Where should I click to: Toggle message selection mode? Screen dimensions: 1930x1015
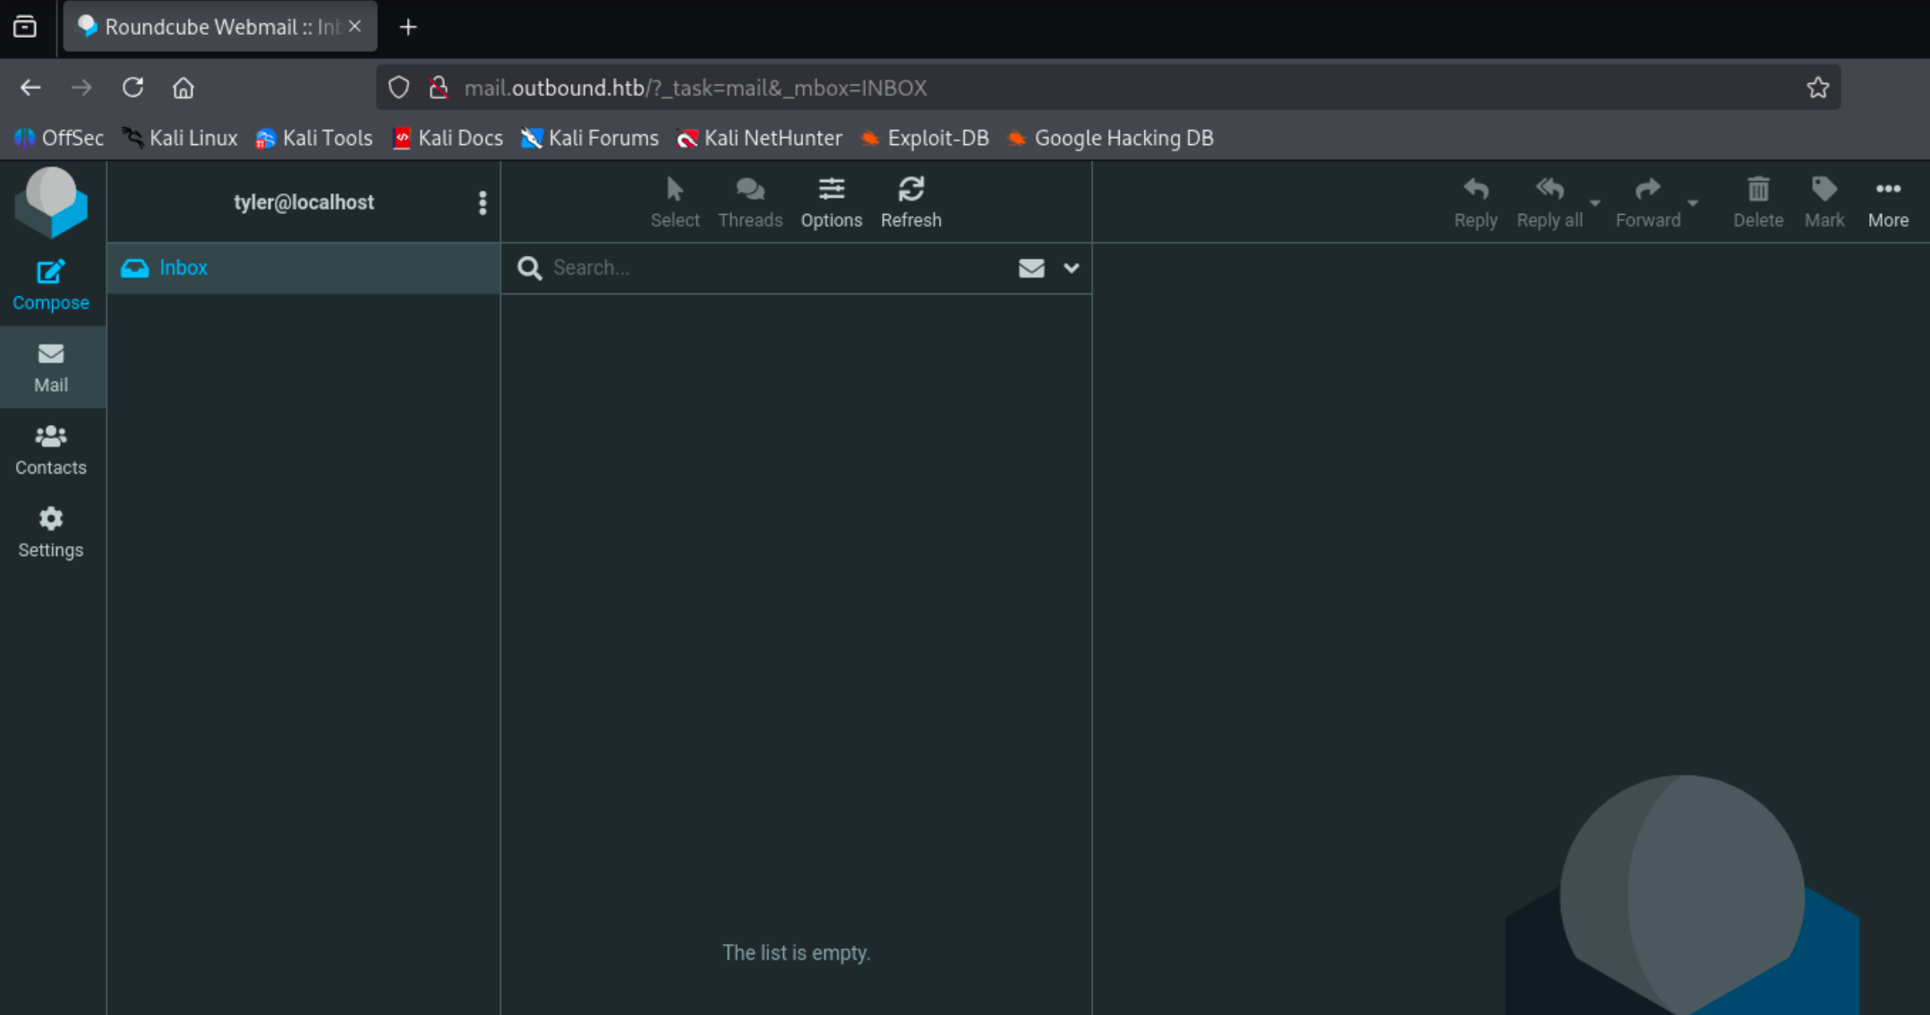pyautogui.click(x=675, y=200)
